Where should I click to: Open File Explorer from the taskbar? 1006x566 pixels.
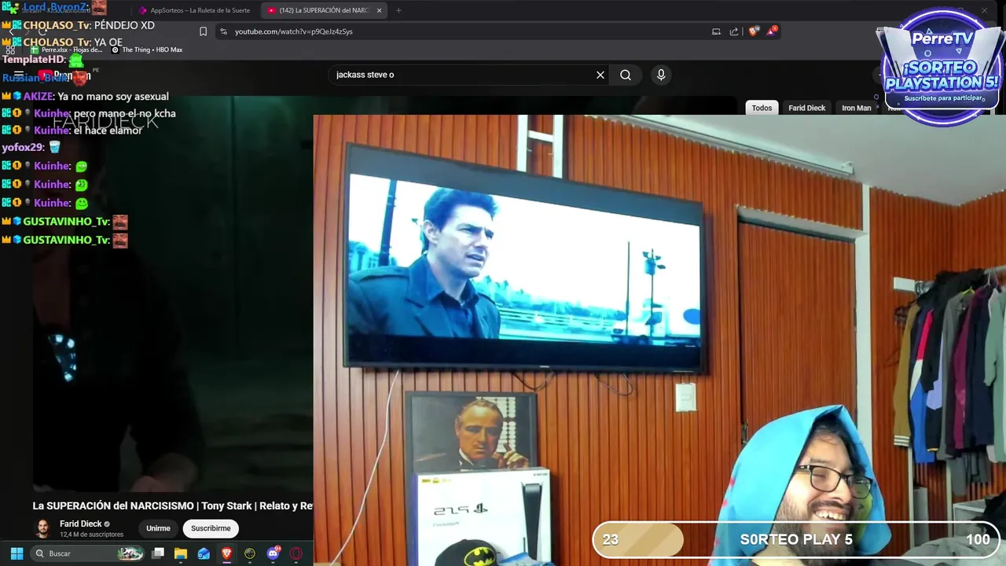pos(181,553)
